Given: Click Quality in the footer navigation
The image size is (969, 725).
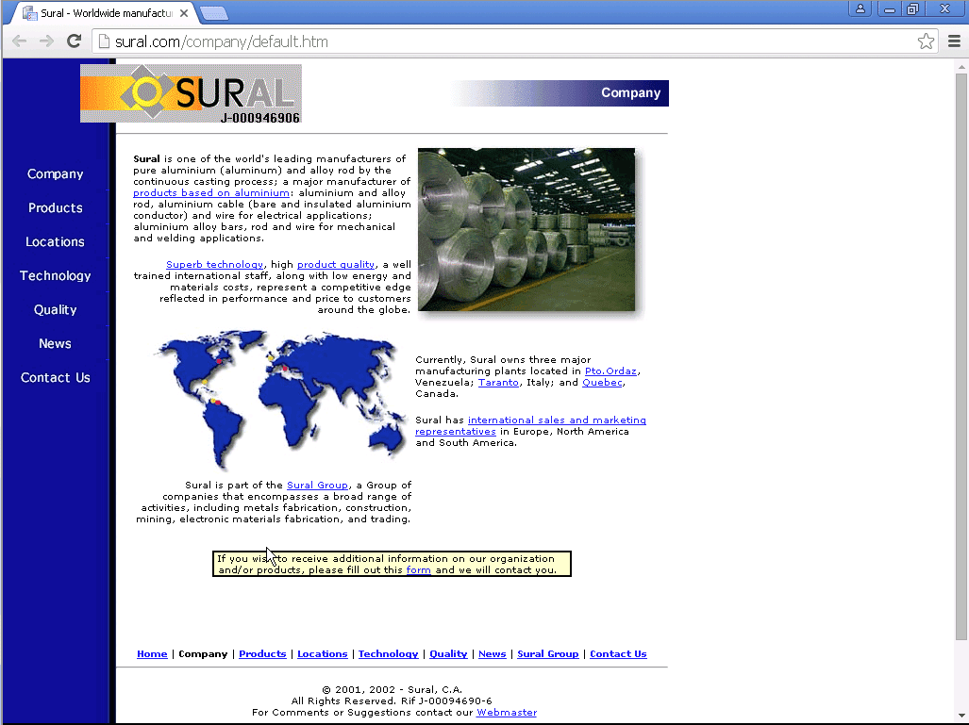Looking at the screenshot, I should coord(449,654).
